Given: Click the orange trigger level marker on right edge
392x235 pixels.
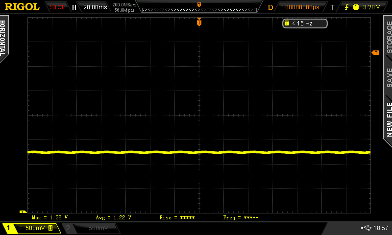Looking at the screenshot, I should click(x=375, y=52).
